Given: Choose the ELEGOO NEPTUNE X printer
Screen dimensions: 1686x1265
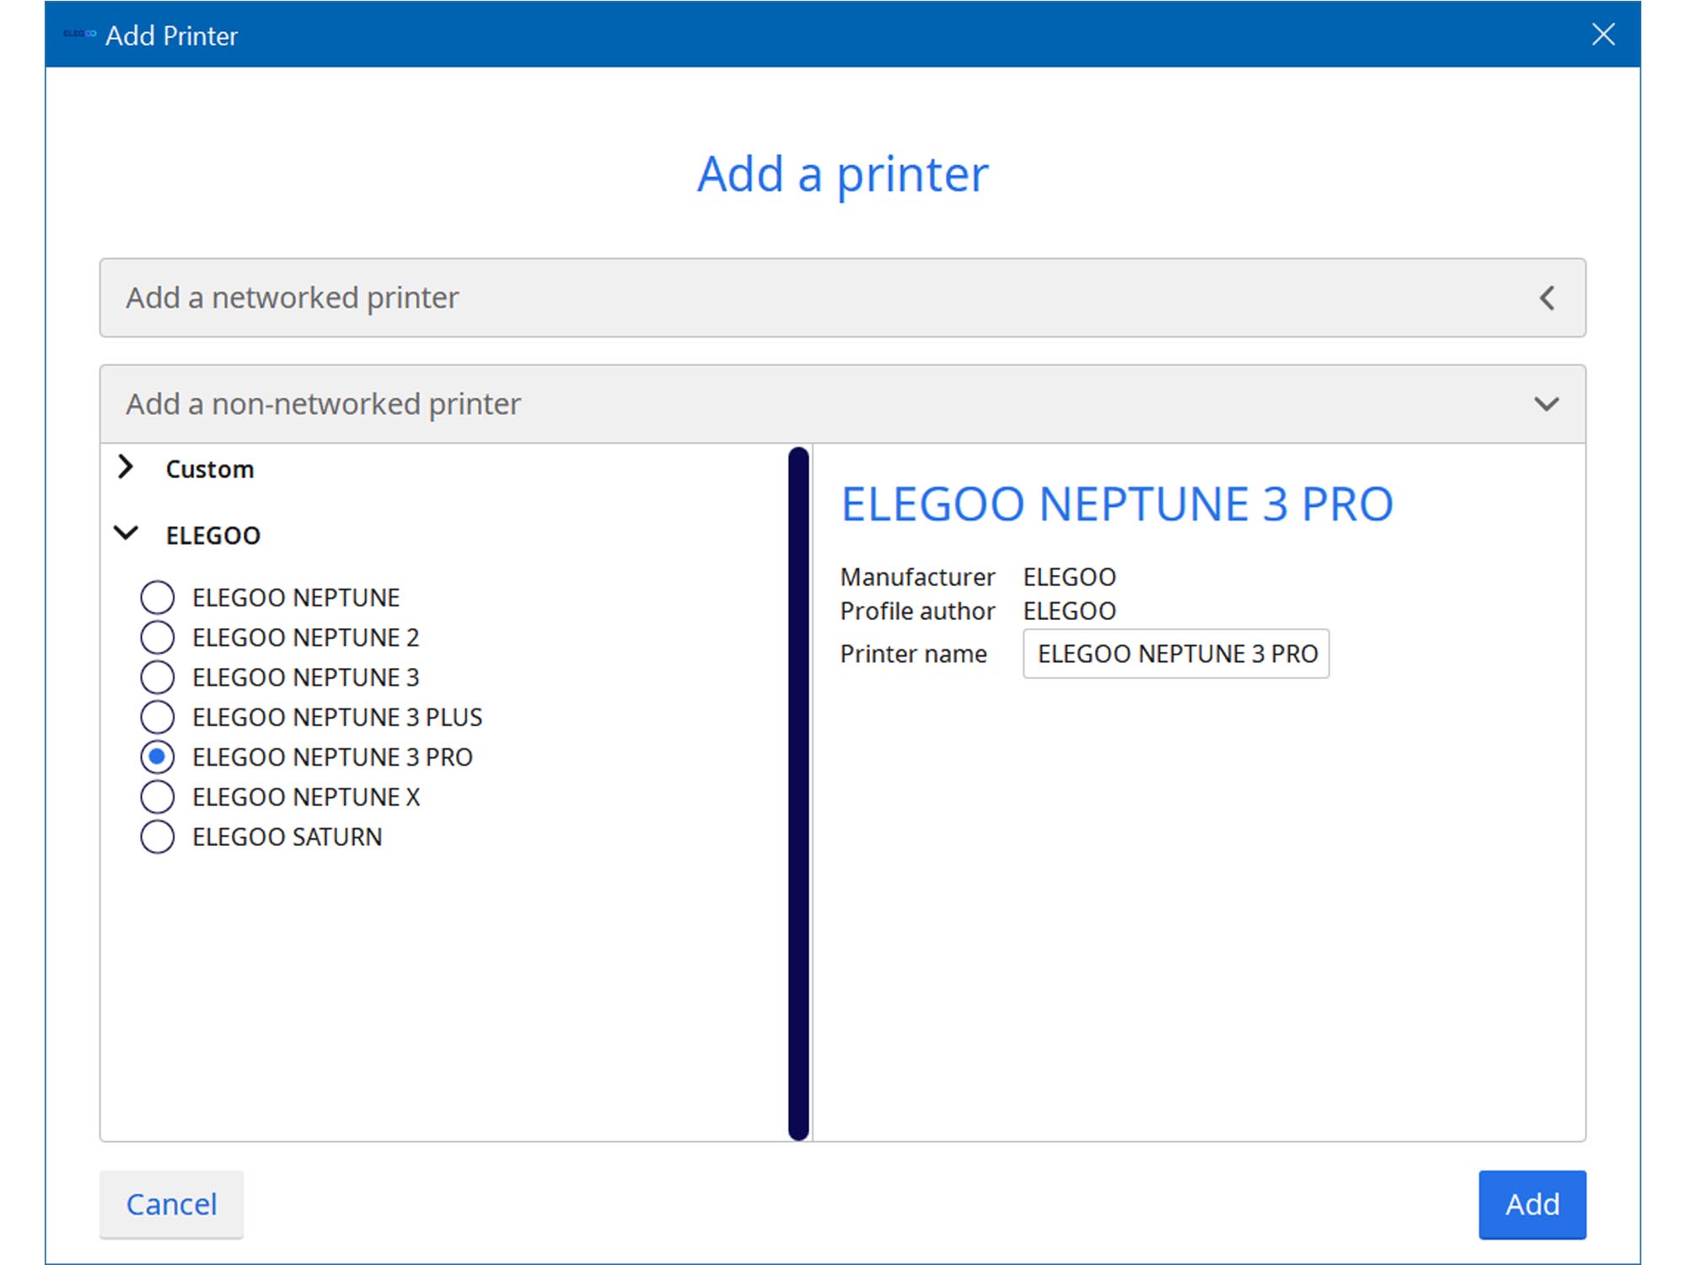Looking at the screenshot, I should (158, 796).
